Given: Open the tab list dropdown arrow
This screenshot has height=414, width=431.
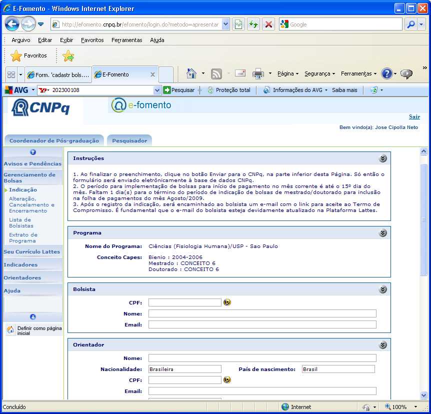Looking at the screenshot, I should pos(20,74).
